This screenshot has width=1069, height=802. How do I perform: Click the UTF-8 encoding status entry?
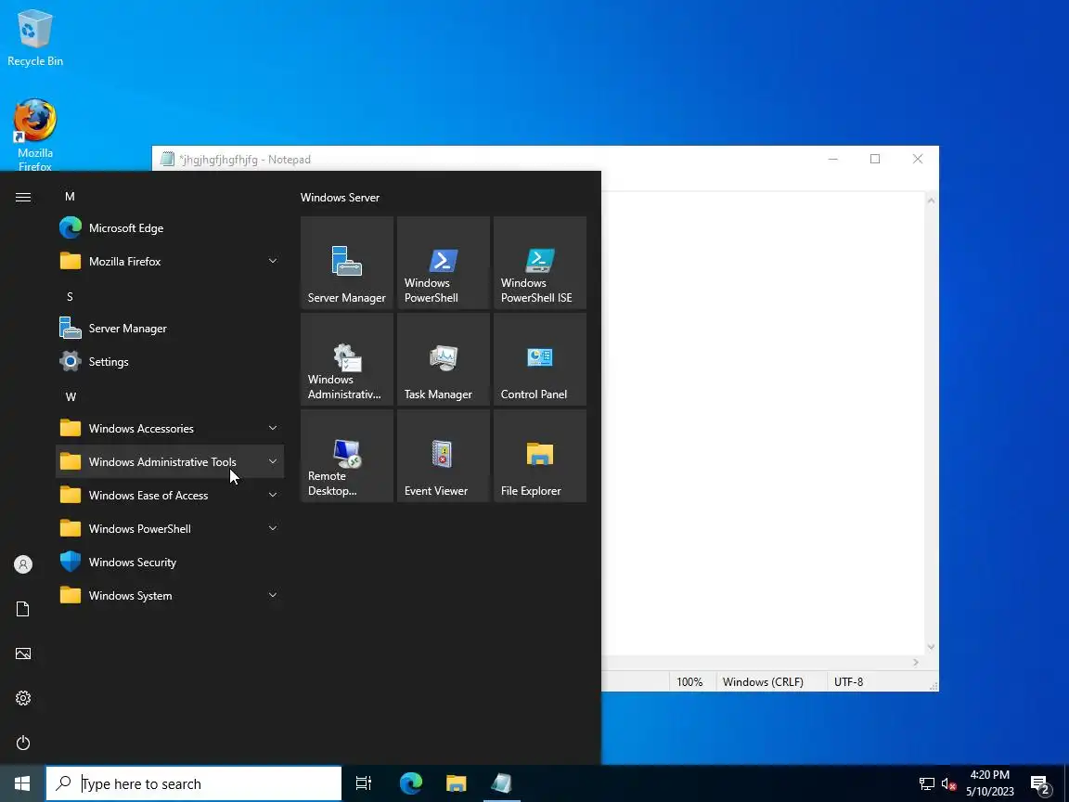tap(849, 682)
